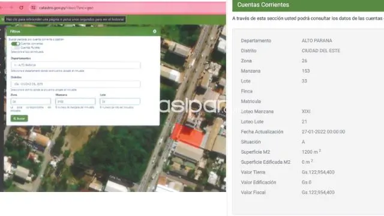
Task: Click the red highlighted parcel on the map
Action: point(187,135)
